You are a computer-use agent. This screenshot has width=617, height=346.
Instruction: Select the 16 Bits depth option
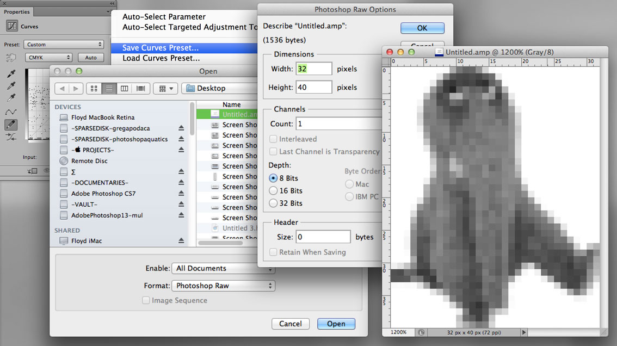[274, 191]
